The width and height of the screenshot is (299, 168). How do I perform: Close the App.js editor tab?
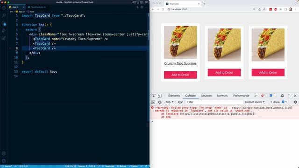point(24,7)
